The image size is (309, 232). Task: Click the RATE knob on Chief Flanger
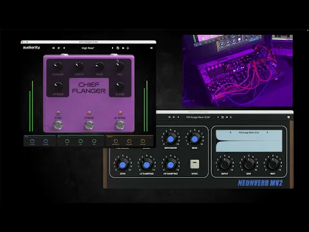[100, 66]
